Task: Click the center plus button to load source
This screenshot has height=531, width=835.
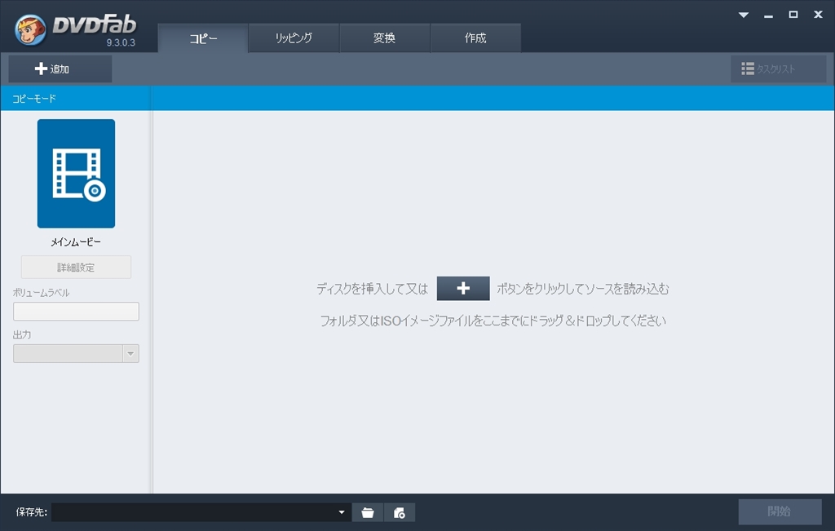Action: [463, 288]
